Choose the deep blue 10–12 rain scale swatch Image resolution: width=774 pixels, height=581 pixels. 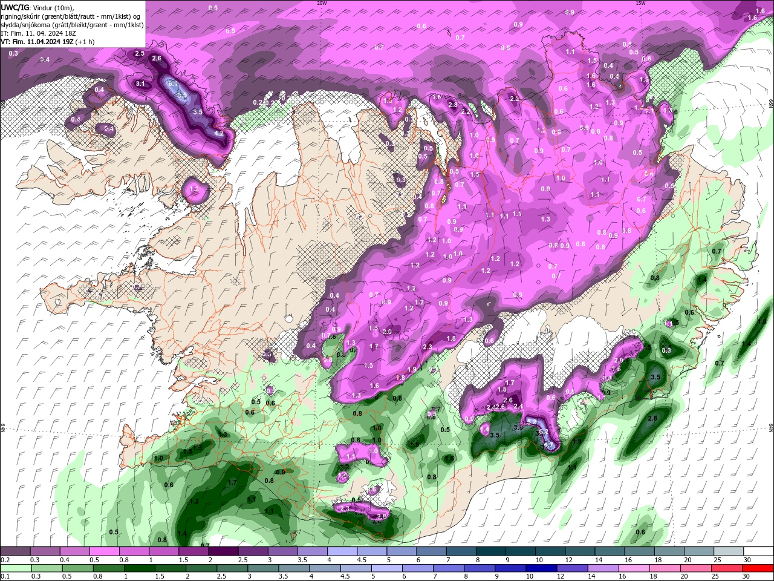(541, 568)
